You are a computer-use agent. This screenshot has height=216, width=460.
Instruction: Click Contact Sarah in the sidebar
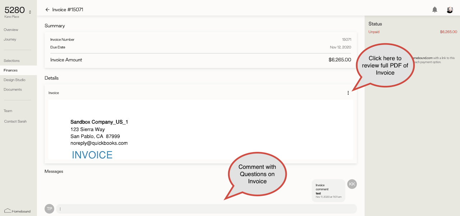pos(15,121)
